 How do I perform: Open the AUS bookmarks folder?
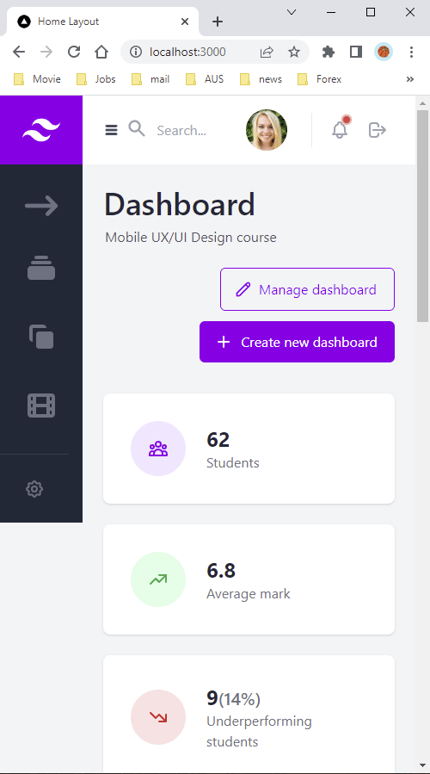pyautogui.click(x=205, y=79)
